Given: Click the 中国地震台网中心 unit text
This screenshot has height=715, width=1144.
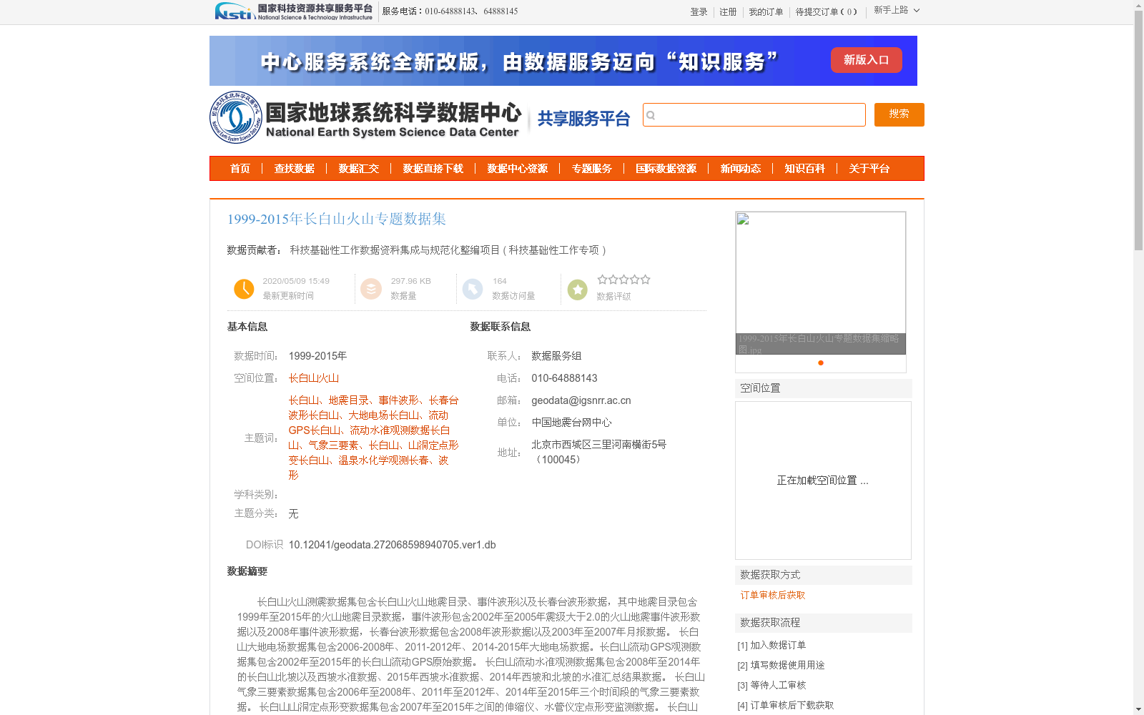Looking at the screenshot, I should (571, 423).
